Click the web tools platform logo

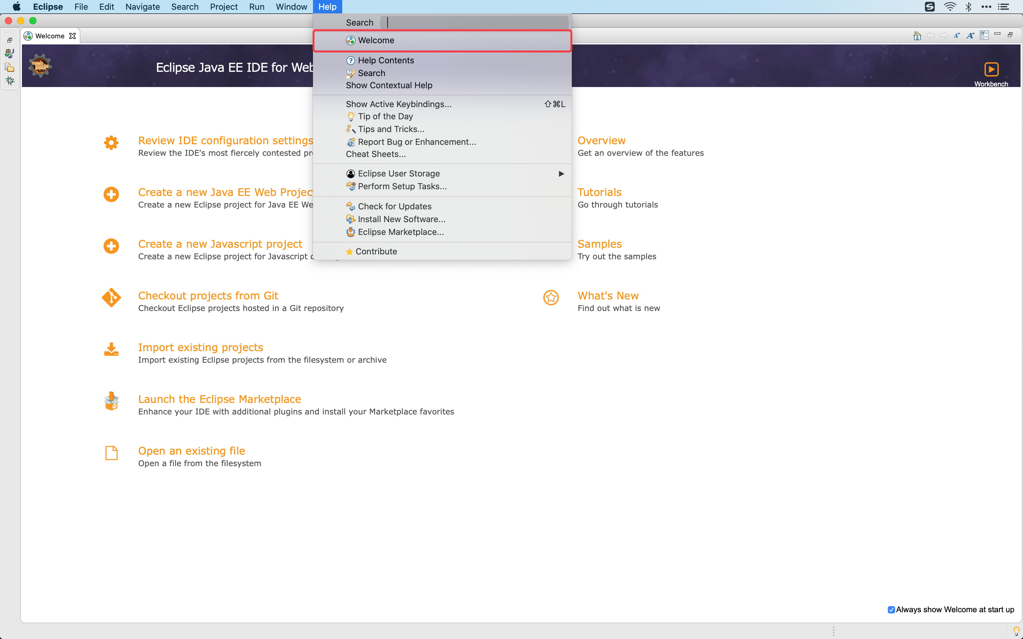(x=40, y=66)
